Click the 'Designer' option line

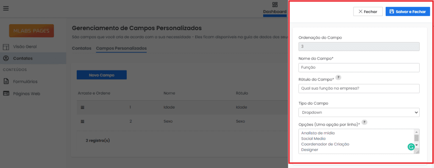pyautogui.click(x=310, y=150)
